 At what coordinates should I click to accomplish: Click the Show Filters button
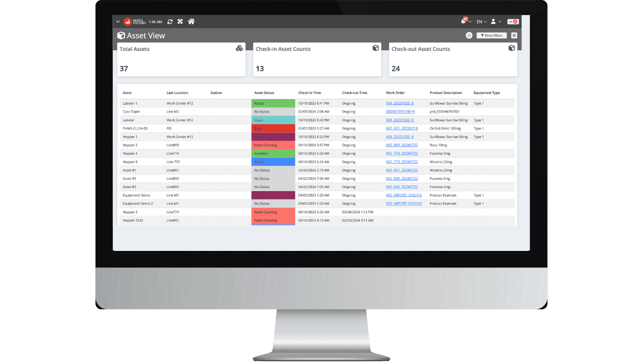tap(491, 36)
